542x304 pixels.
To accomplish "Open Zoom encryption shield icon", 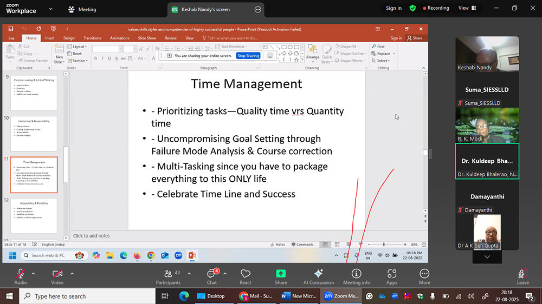I will [x=412, y=8].
